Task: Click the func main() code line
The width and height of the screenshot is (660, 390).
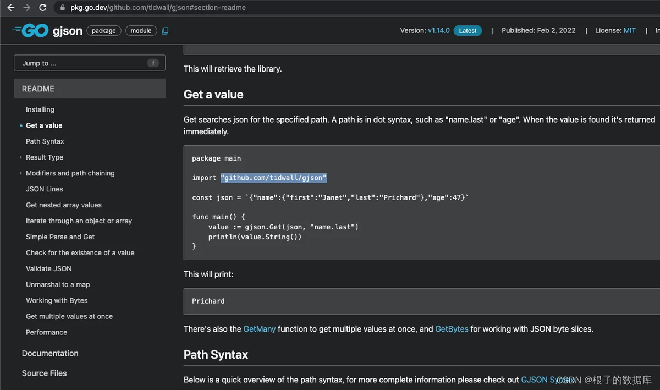Action: (x=218, y=217)
